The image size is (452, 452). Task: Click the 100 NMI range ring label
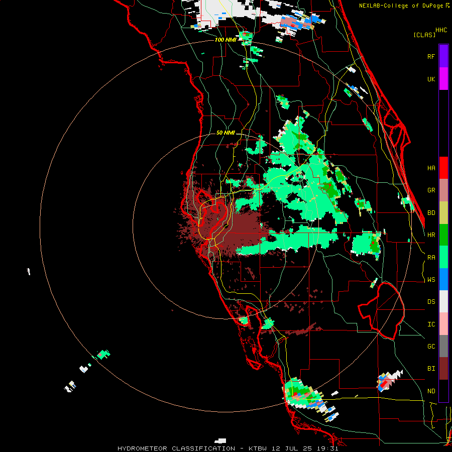tap(225, 40)
